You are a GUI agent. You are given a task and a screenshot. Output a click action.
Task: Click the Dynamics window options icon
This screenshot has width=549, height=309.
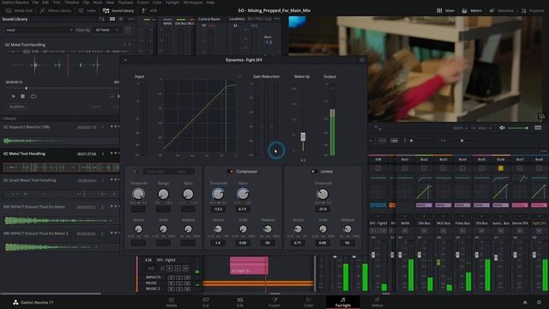pos(362,60)
